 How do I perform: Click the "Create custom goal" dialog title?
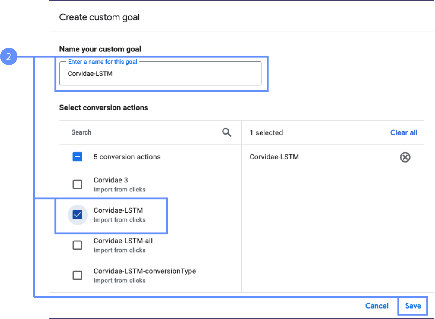(100, 17)
